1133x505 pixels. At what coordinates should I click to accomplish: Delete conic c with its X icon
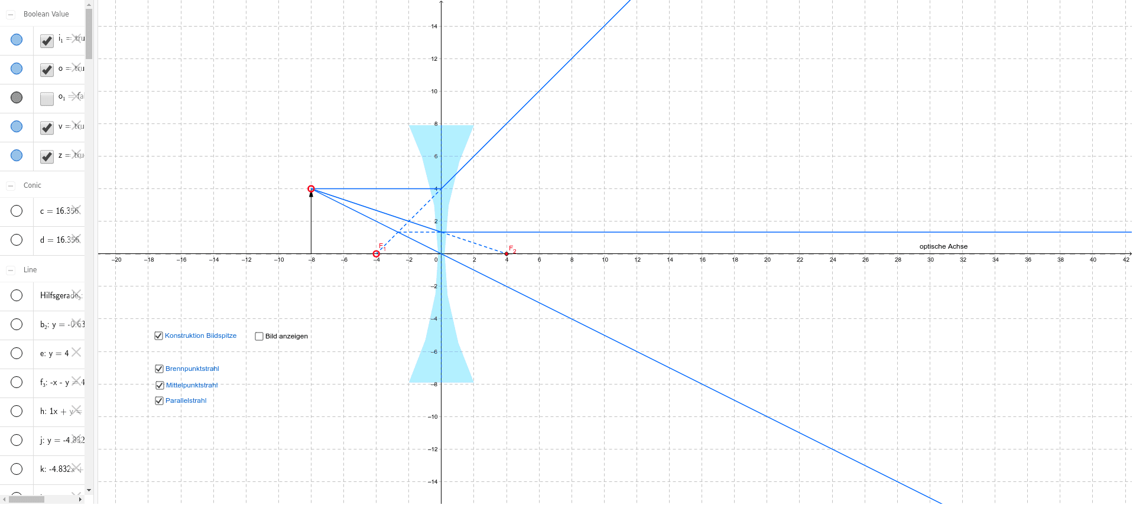pyautogui.click(x=76, y=209)
